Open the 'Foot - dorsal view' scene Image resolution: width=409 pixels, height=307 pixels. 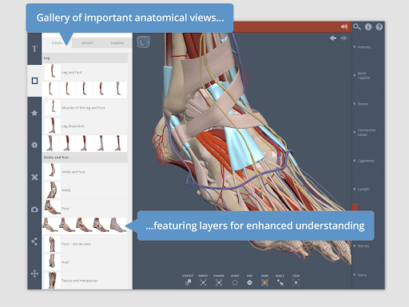pyautogui.click(x=85, y=244)
